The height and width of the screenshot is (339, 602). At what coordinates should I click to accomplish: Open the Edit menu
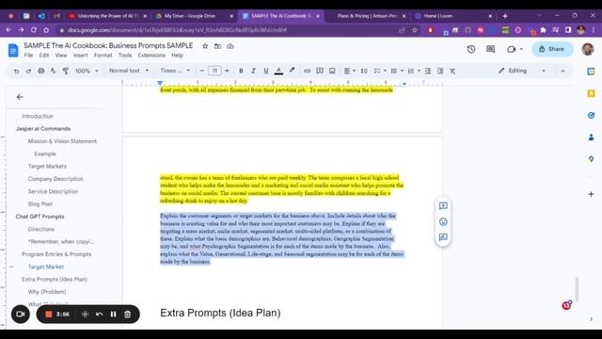point(44,56)
